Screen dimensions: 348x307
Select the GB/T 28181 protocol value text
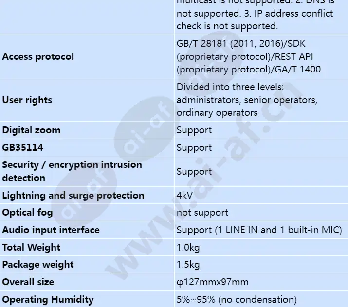pyautogui.click(x=249, y=56)
